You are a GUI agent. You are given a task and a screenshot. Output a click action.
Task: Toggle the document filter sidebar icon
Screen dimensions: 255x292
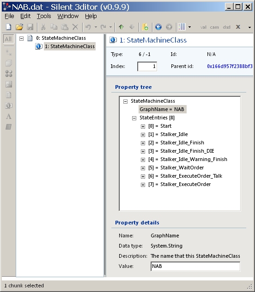[x=9, y=95]
